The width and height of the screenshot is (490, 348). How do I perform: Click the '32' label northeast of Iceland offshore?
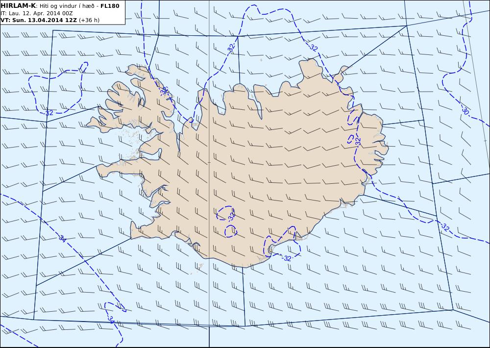coord(314,48)
